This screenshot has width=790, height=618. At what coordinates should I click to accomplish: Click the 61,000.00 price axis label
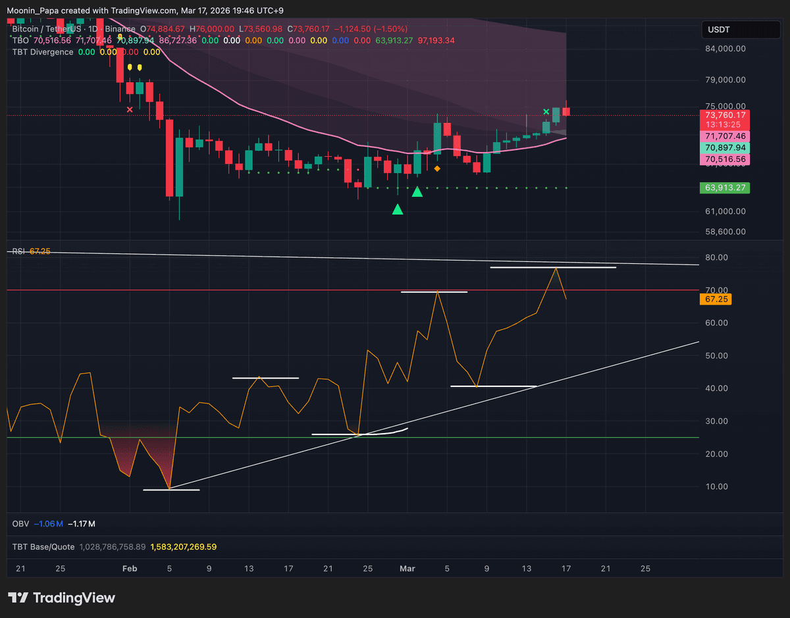click(727, 211)
